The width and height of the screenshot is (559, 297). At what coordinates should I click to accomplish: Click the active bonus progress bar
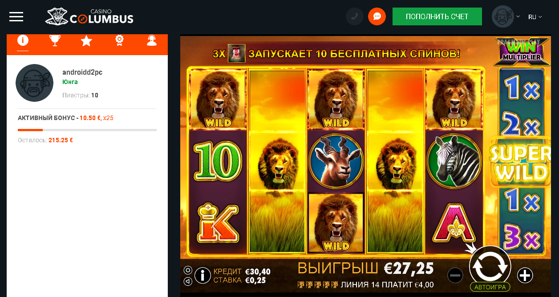tap(87, 130)
